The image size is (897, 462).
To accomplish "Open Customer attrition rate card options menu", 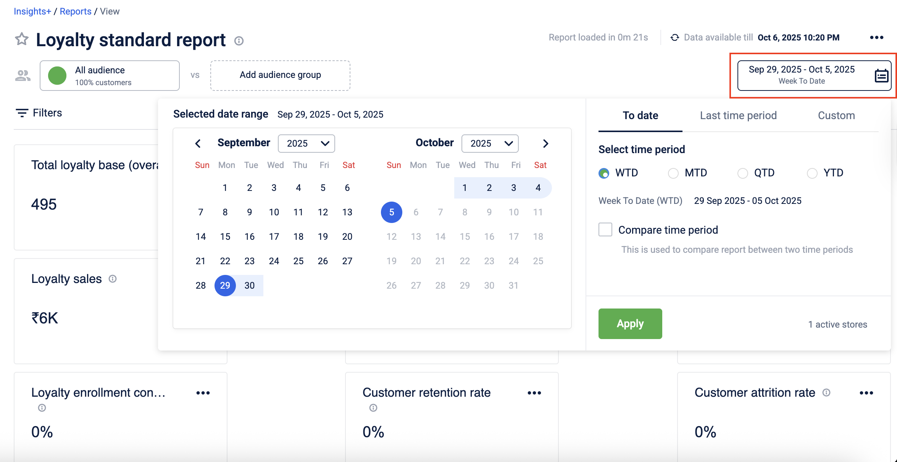I will [x=866, y=393].
